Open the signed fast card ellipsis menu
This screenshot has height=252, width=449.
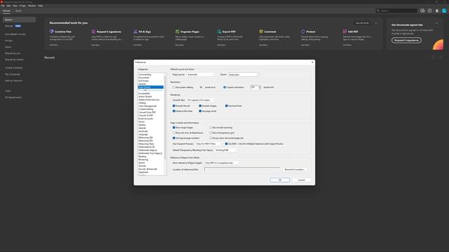tap(436, 23)
